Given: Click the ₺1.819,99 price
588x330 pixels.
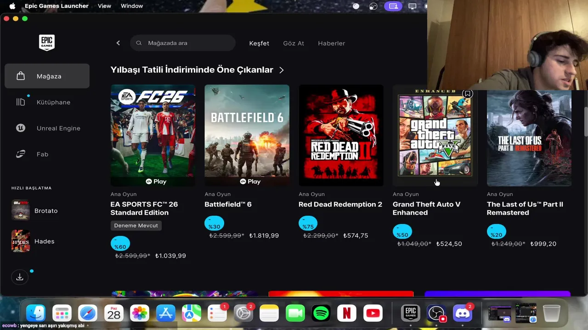Looking at the screenshot, I should [264, 236].
